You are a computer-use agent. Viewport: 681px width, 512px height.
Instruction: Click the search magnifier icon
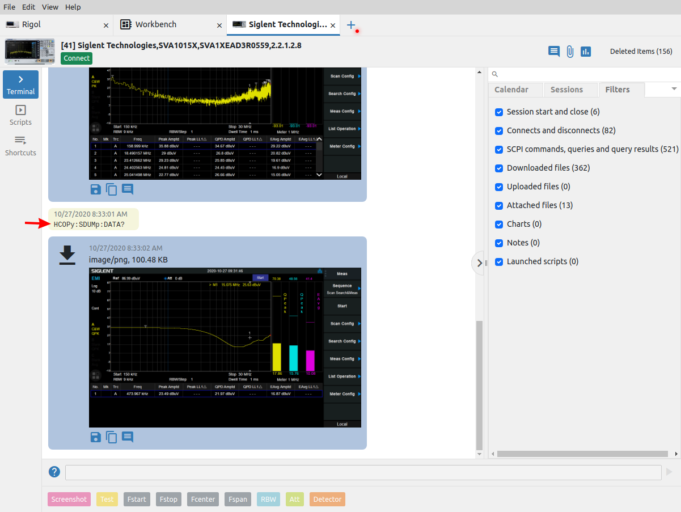(494, 74)
